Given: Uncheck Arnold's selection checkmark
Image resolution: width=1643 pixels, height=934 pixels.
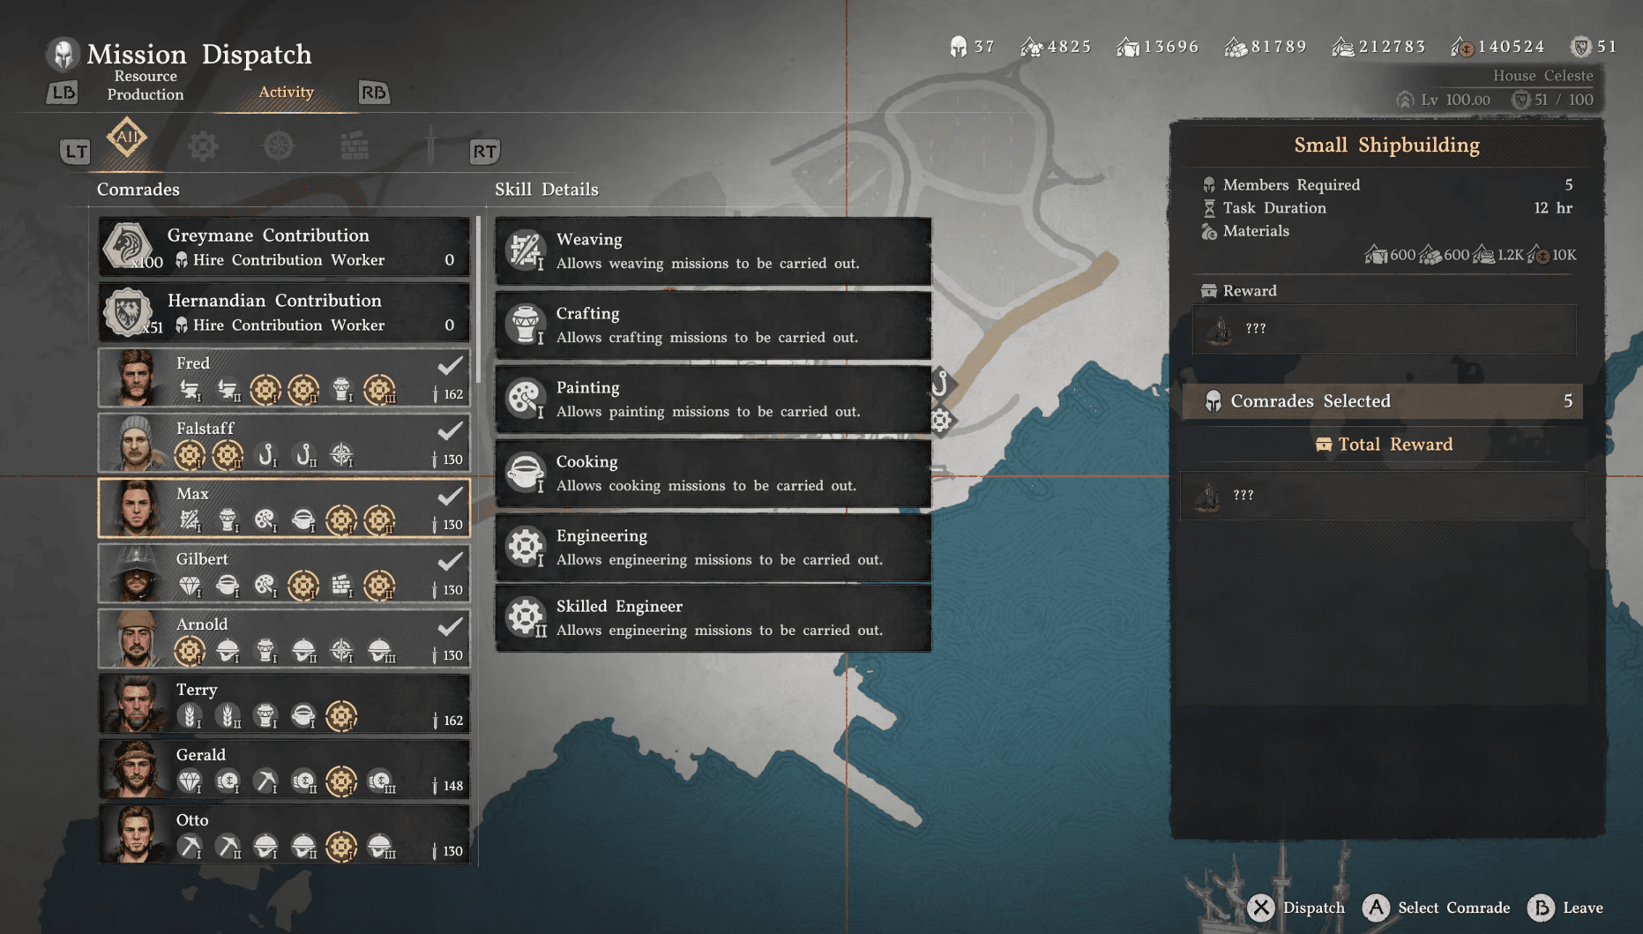Looking at the screenshot, I should pyautogui.click(x=451, y=625).
